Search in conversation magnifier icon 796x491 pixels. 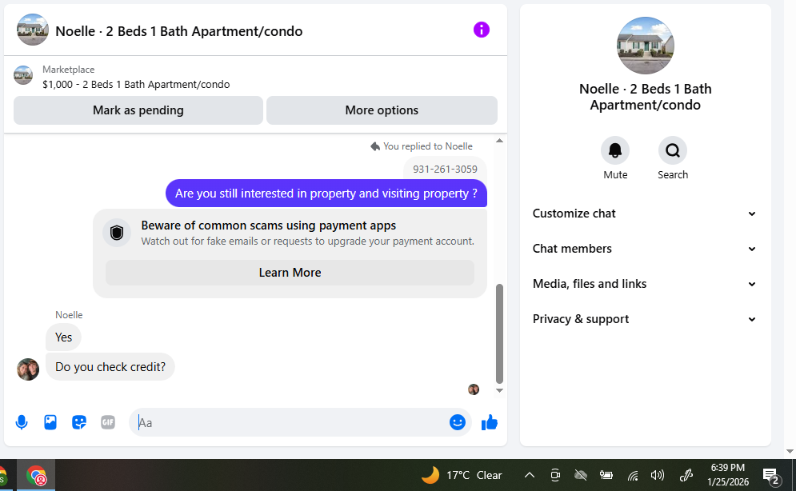point(673,150)
